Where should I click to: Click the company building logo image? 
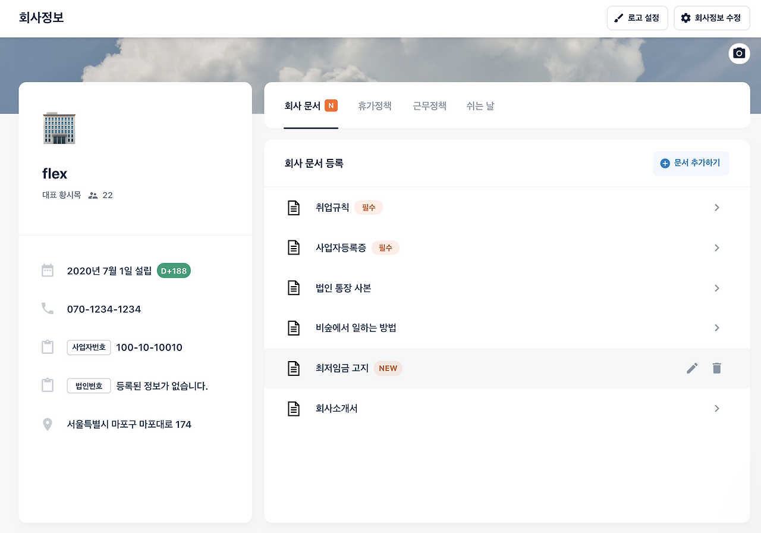[x=59, y=128]
